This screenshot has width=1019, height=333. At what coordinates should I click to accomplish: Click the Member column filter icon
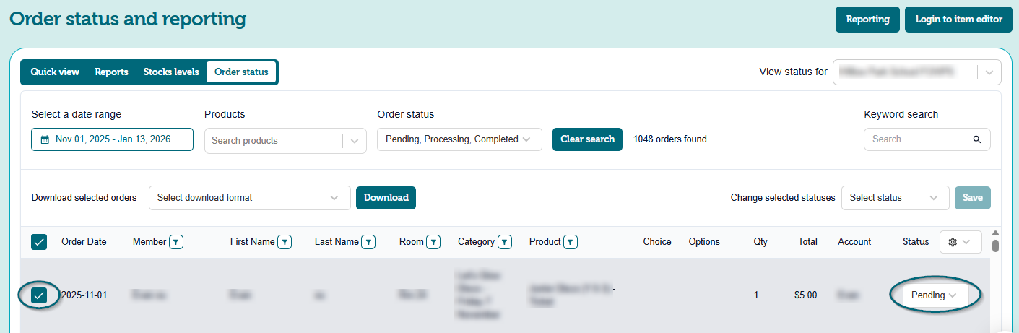click(176, 242)
